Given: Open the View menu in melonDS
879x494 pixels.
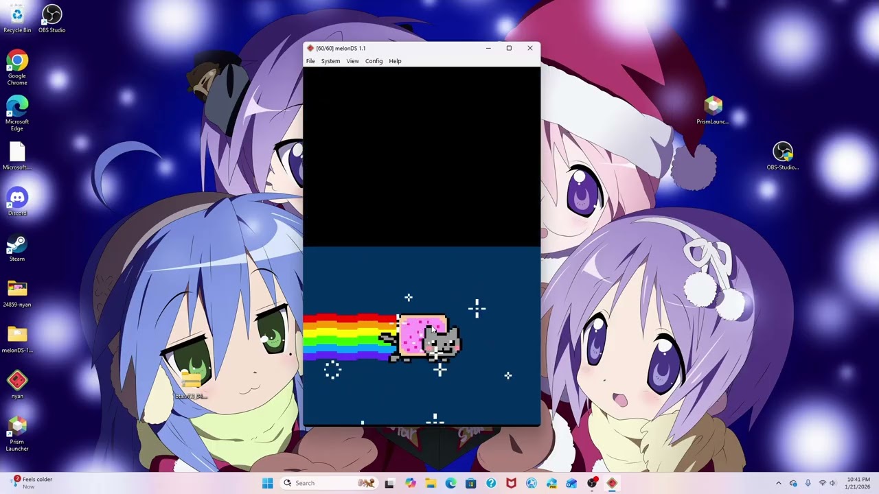Looking at the screenshot, I should pyautogui.click(x=352, y=61).
